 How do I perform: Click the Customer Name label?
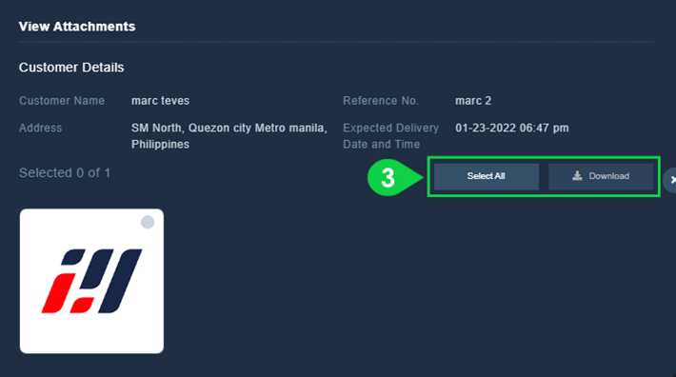pyautogui.click(x=62, y=101)
